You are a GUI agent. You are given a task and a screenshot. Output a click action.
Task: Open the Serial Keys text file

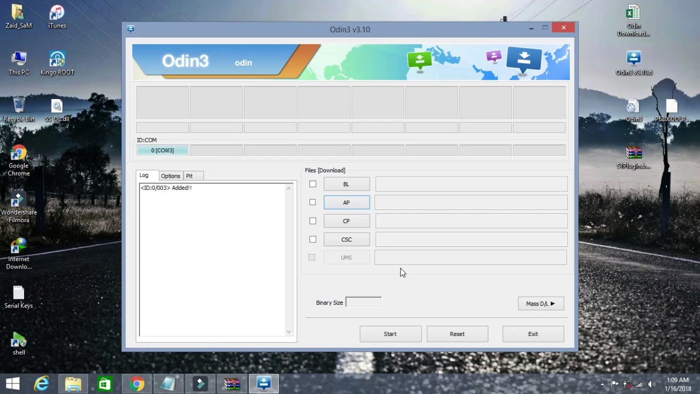point(19,297)
